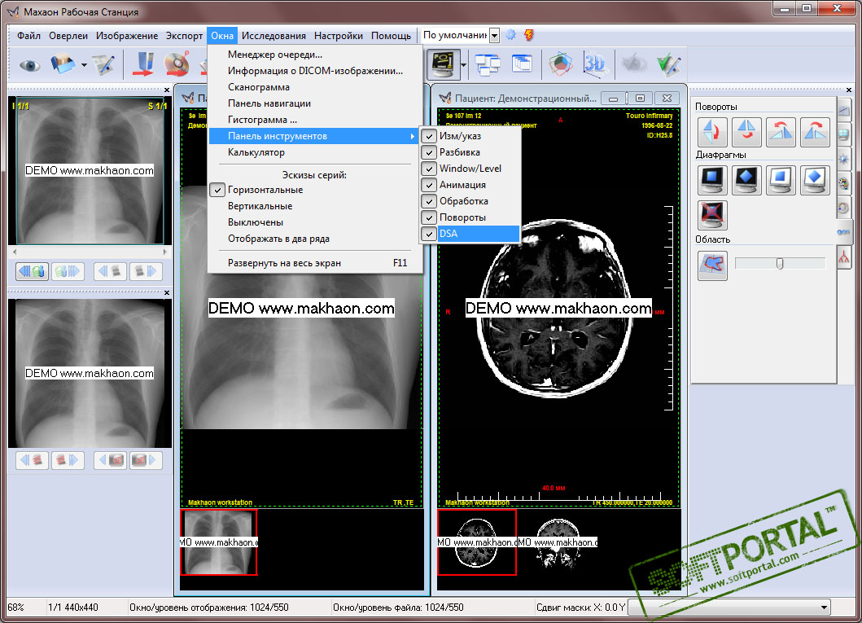Click the CD burn disc toolbar icon
The width and height of the screenshot is (862, 623).
(177, 64)
